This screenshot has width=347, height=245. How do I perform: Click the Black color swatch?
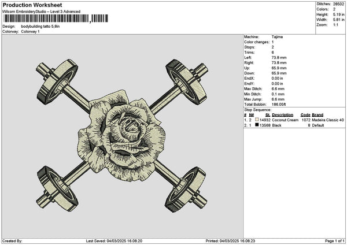(x=257, y=125)
